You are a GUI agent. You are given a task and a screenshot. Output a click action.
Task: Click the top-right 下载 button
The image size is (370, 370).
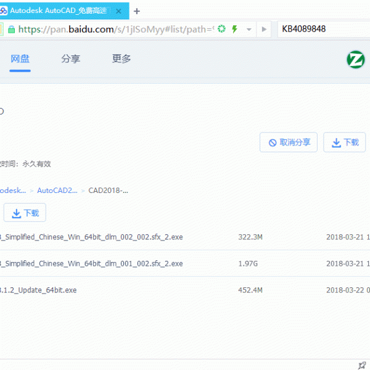[344, 142]
